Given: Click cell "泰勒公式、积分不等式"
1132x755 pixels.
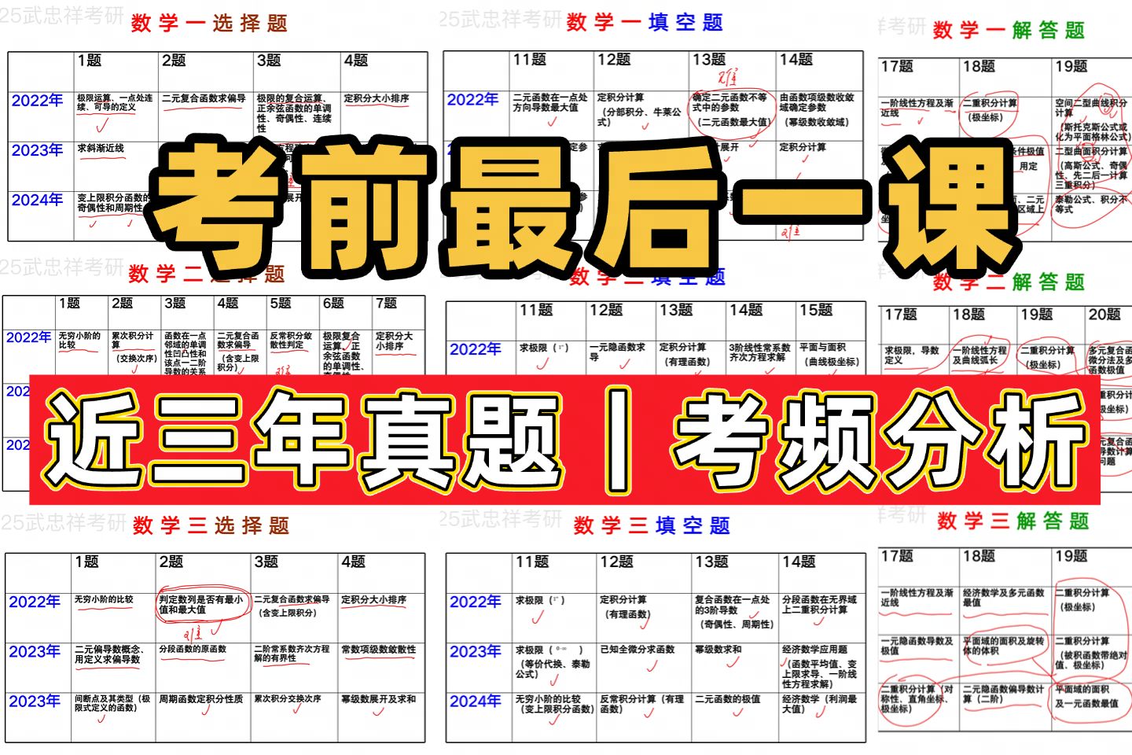Looking at the screenshot, I should [x=1090, y=204].
